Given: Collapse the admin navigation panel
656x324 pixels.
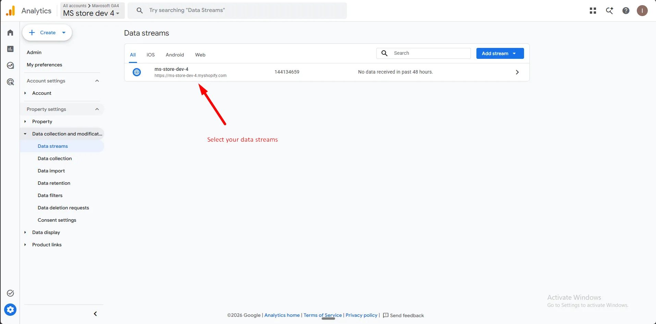Looking at the screenshot, I should [95, 314].
